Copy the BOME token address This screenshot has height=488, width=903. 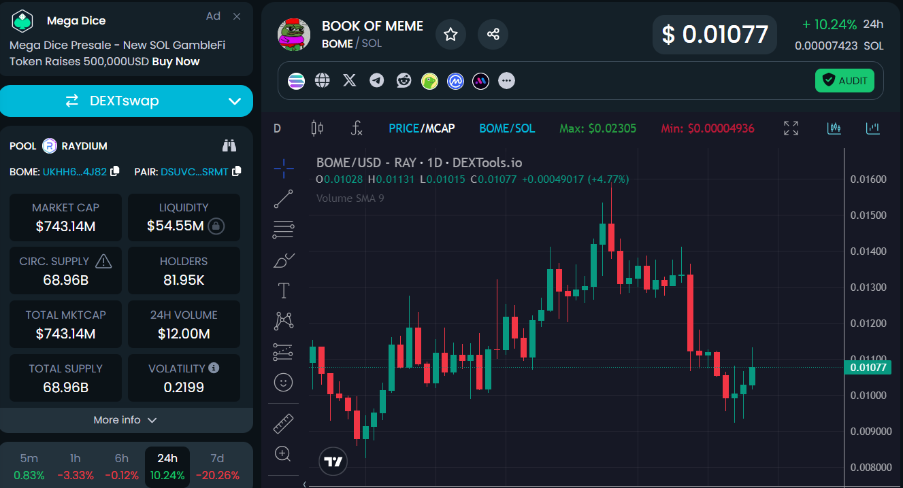tap(115, 171)
